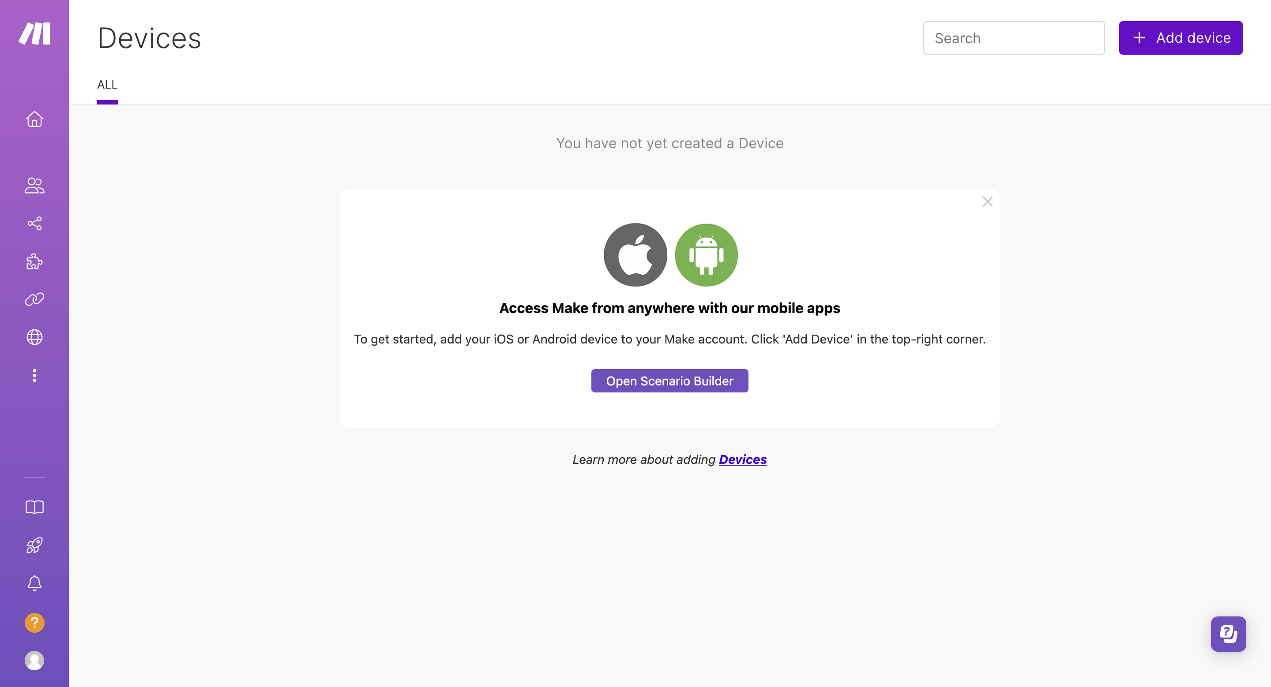Click the Add device button
The height and width of the screenshot is (687, 1271).
click(x=1180, y=38)
